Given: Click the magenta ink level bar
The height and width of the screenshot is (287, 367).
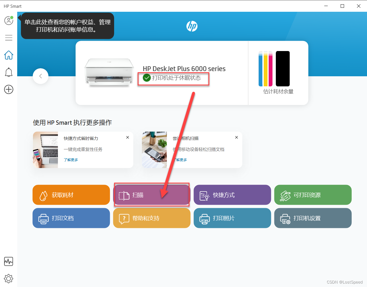Looking at the screenshot, I should pos(270,69).
